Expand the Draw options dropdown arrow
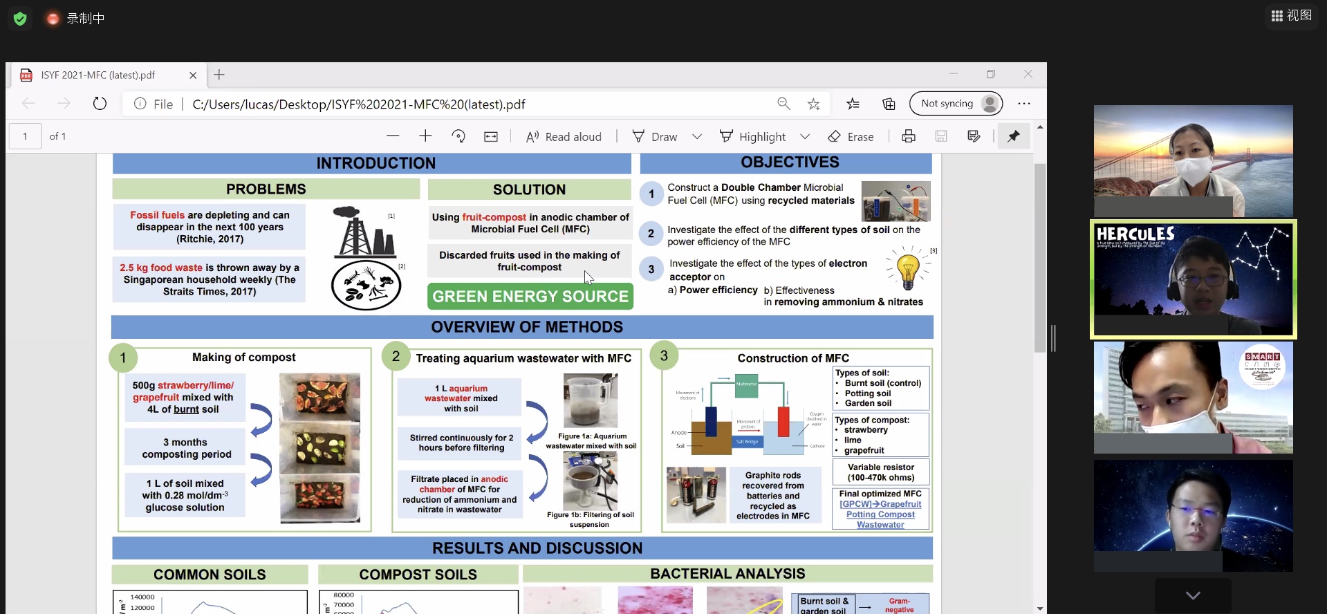This screenshot has width=1327, height=614. pyautogui.click(x=697, y=136)
